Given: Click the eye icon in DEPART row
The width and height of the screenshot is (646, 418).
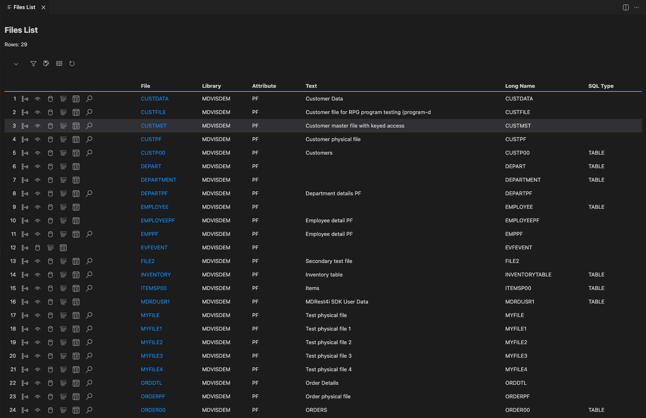Looking at the screenshot, I should click(37, 167).
